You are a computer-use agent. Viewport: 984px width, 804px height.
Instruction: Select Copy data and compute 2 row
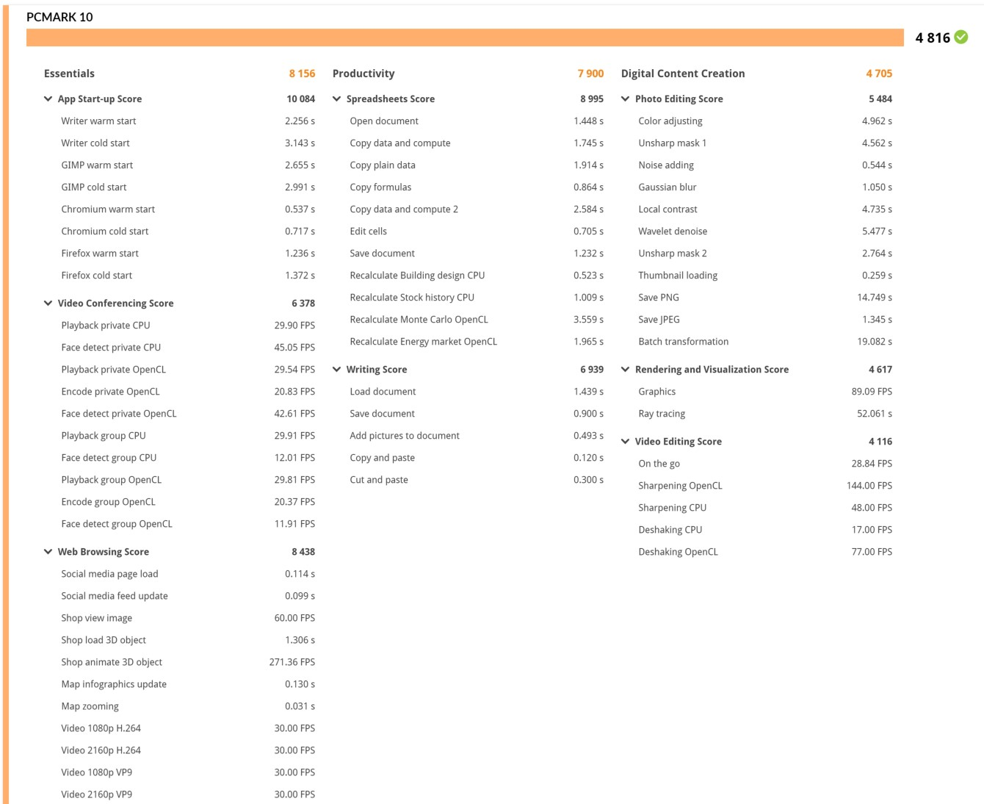pyautogui.click(x=477, y=209)
